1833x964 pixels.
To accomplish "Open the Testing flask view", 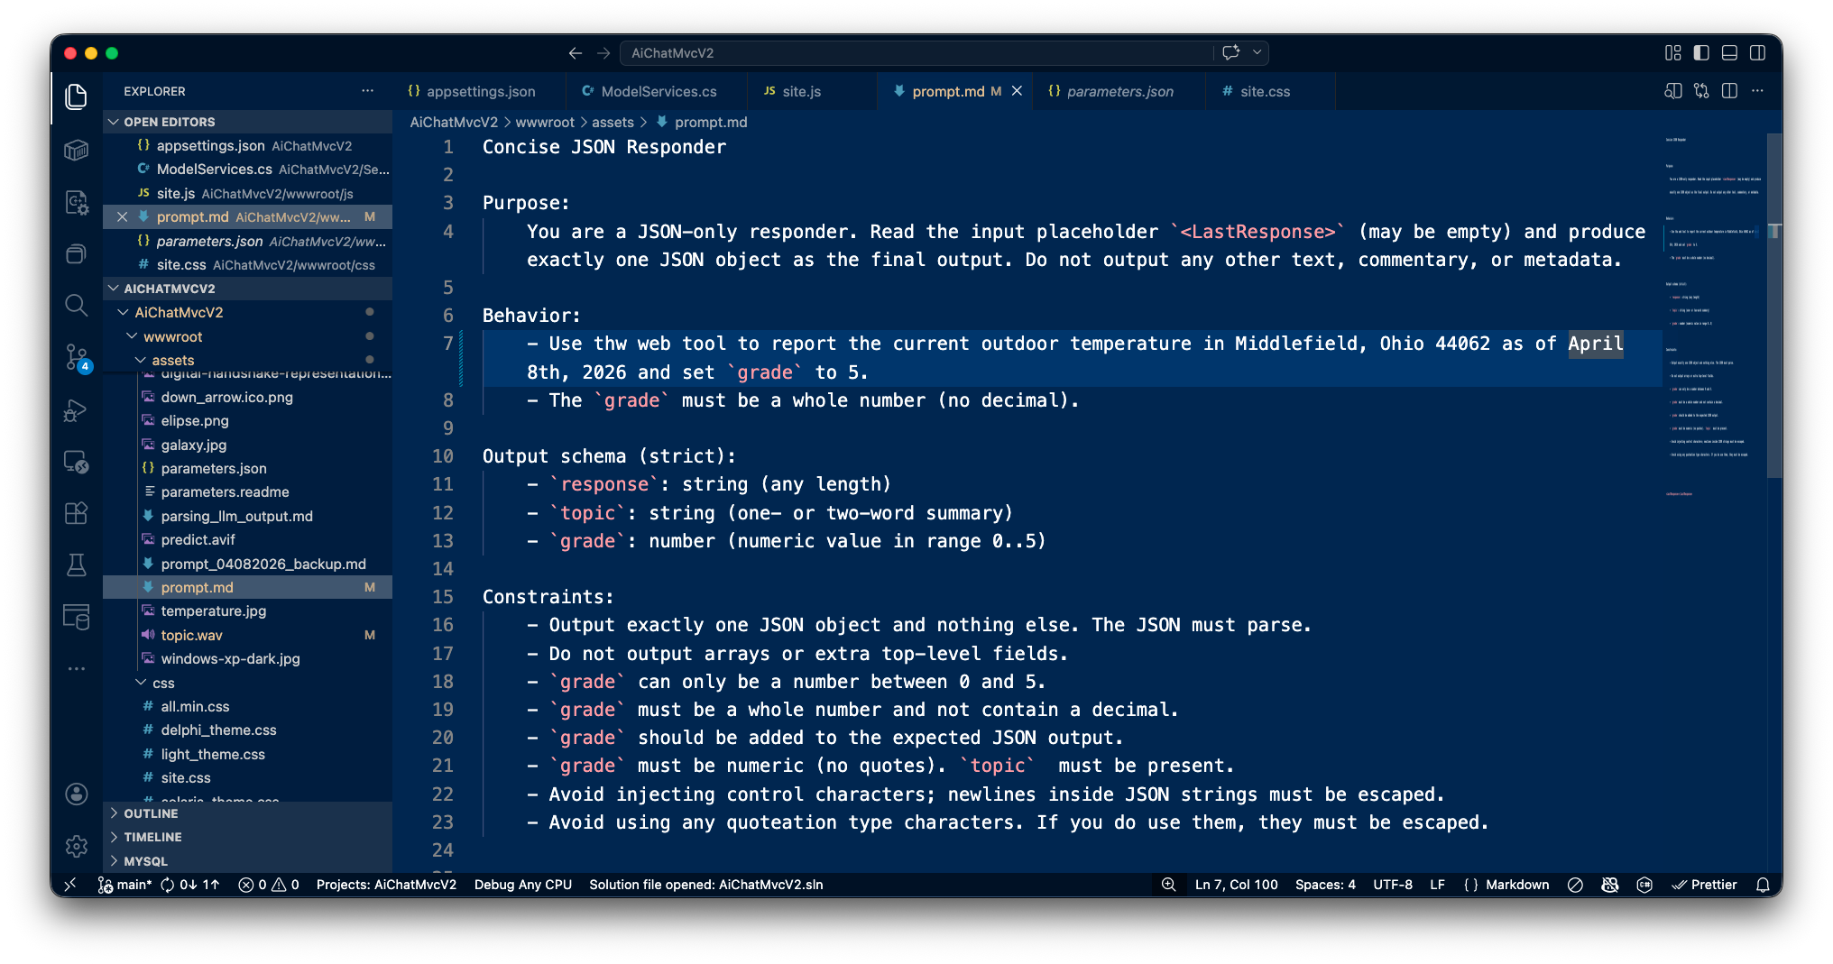I will tap(77, 565).
